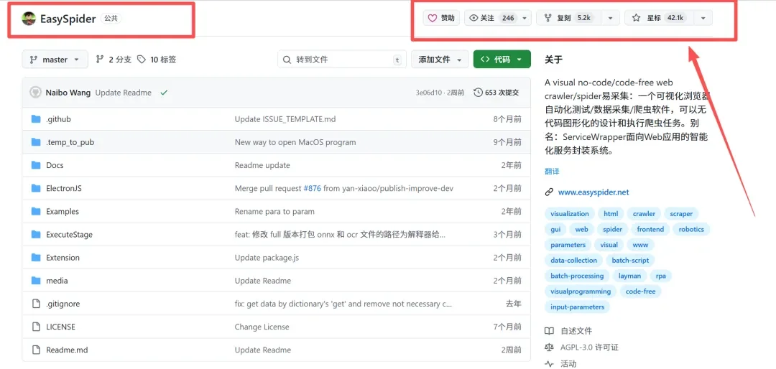Click the Readme.md file icon

(36, 350)
